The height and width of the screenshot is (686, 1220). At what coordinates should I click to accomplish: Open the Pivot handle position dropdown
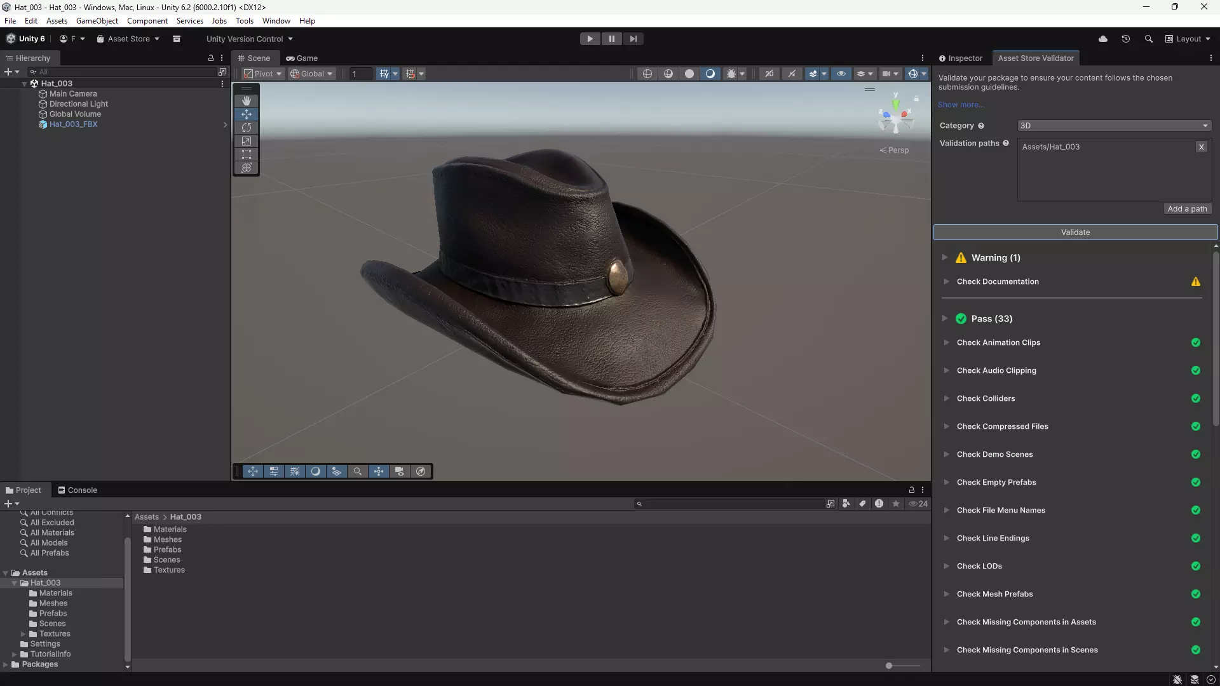click(263, 74)
